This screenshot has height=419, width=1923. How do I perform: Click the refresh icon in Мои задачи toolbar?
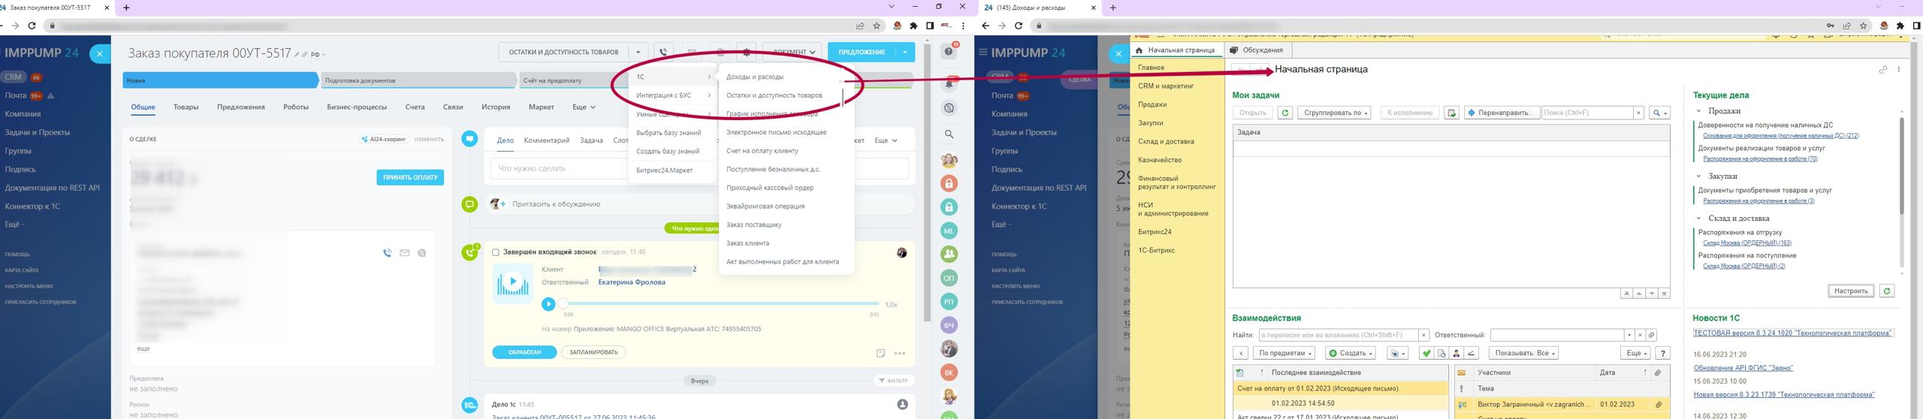point(1285,113)
